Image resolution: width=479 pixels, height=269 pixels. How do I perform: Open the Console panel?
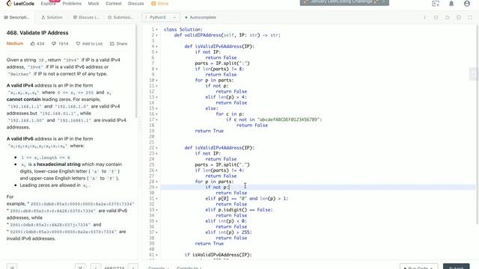click(158, 268)
